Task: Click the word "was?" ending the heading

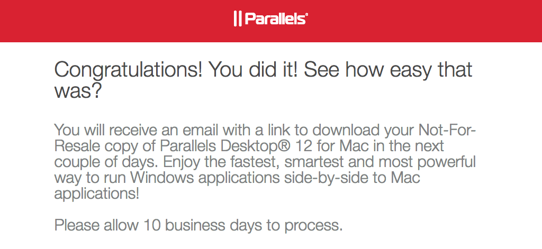Action: 78,92
